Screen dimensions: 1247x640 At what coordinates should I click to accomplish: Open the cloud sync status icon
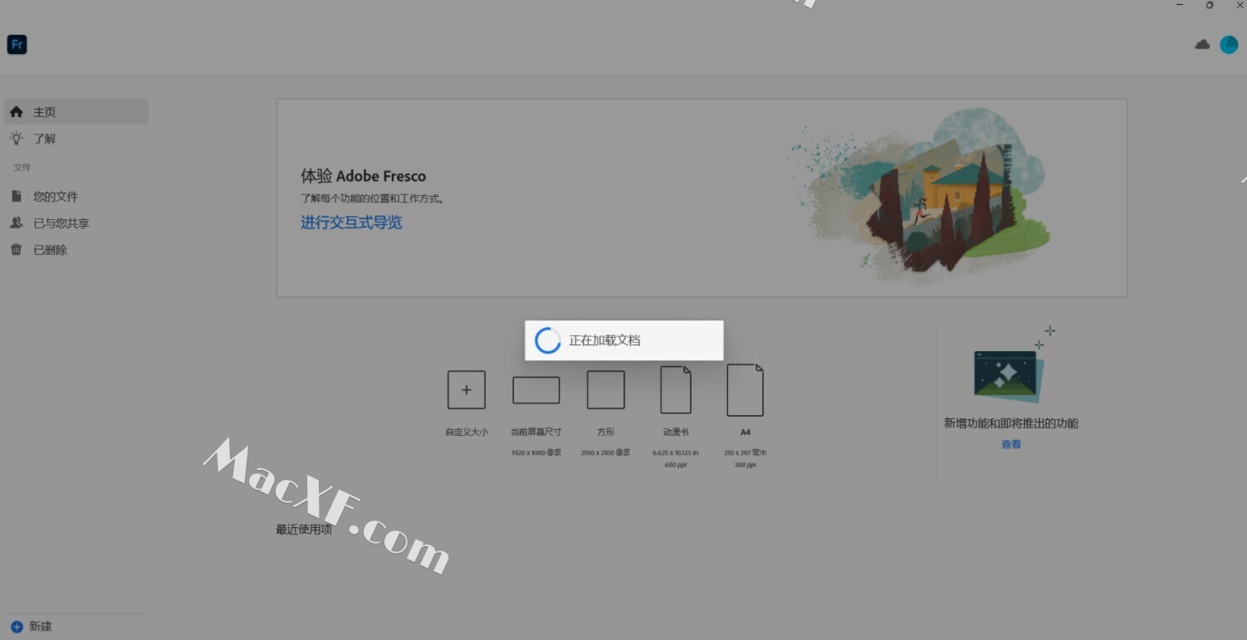tap(1202, 44)
